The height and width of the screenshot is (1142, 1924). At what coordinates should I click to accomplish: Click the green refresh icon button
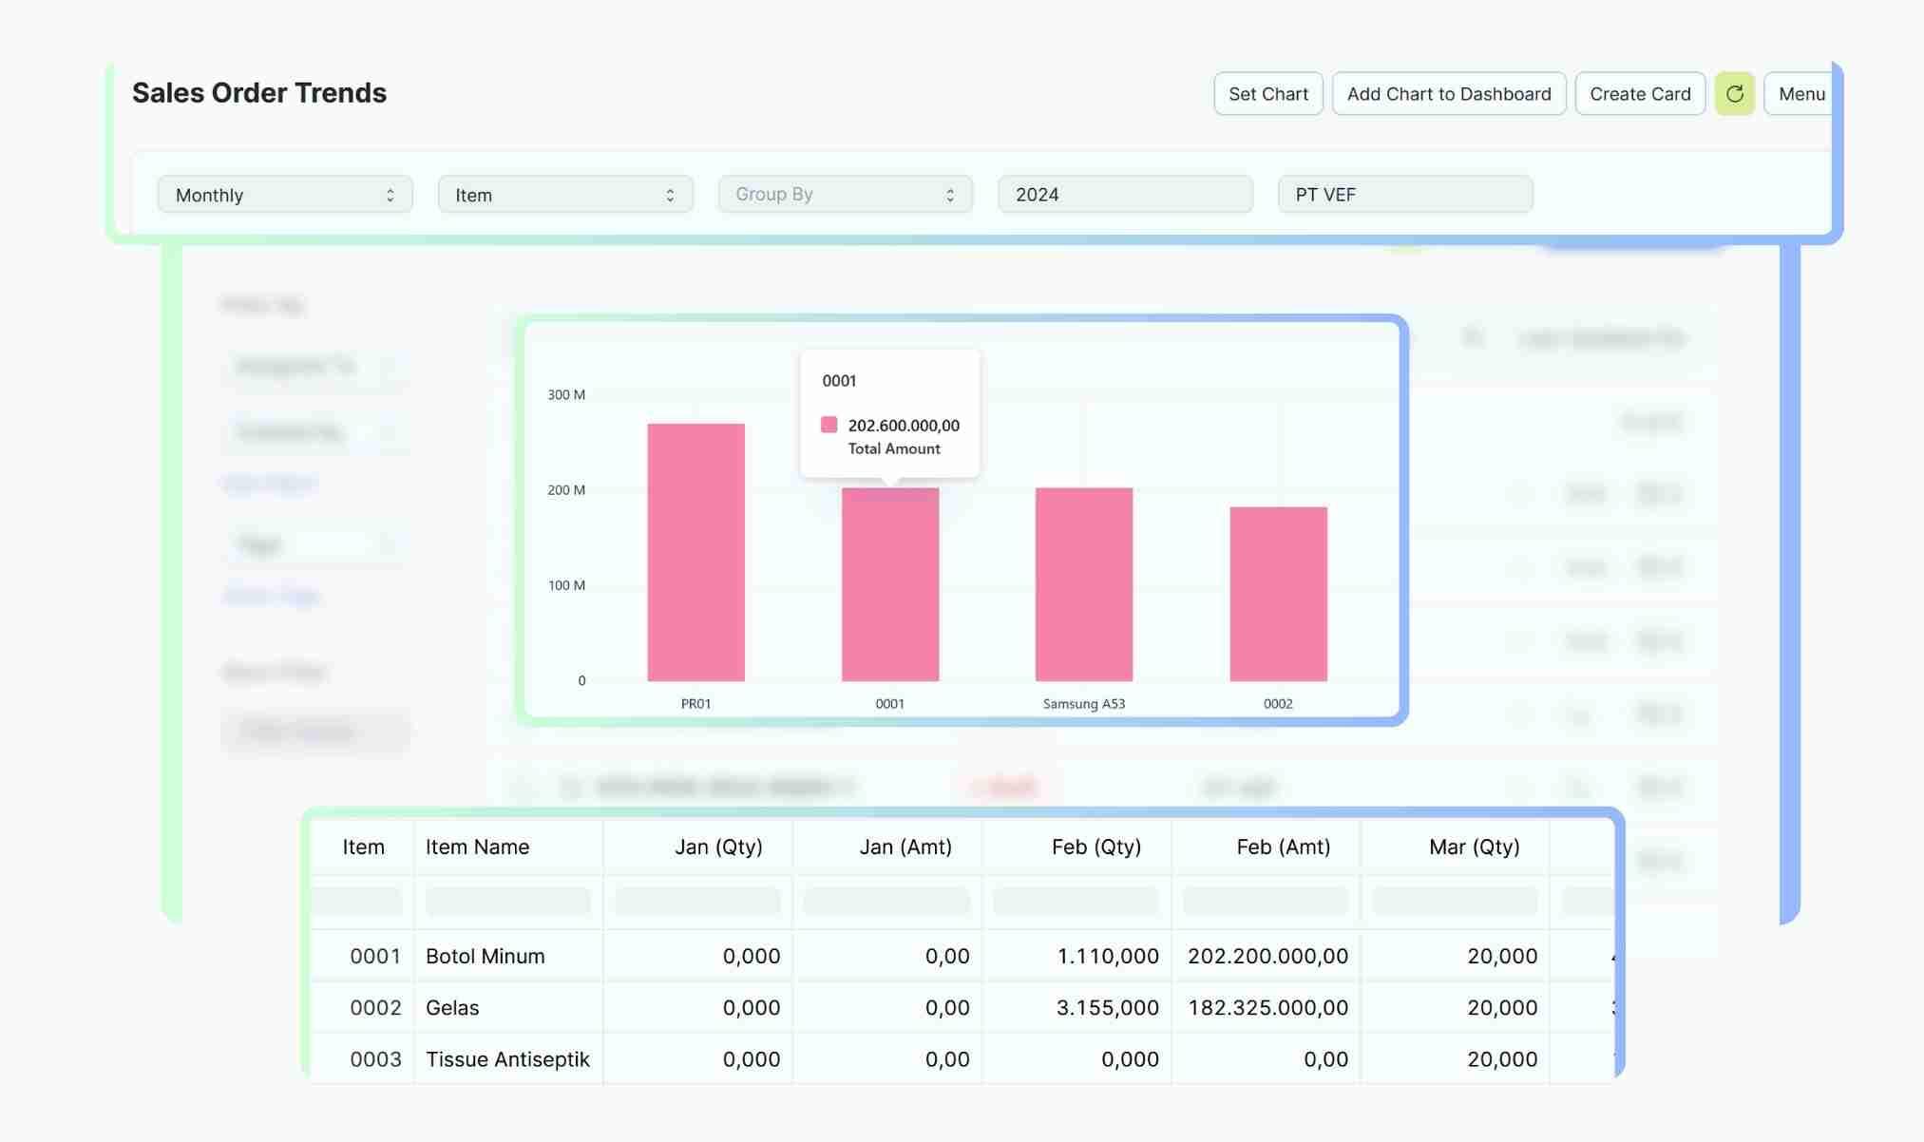1734,94
